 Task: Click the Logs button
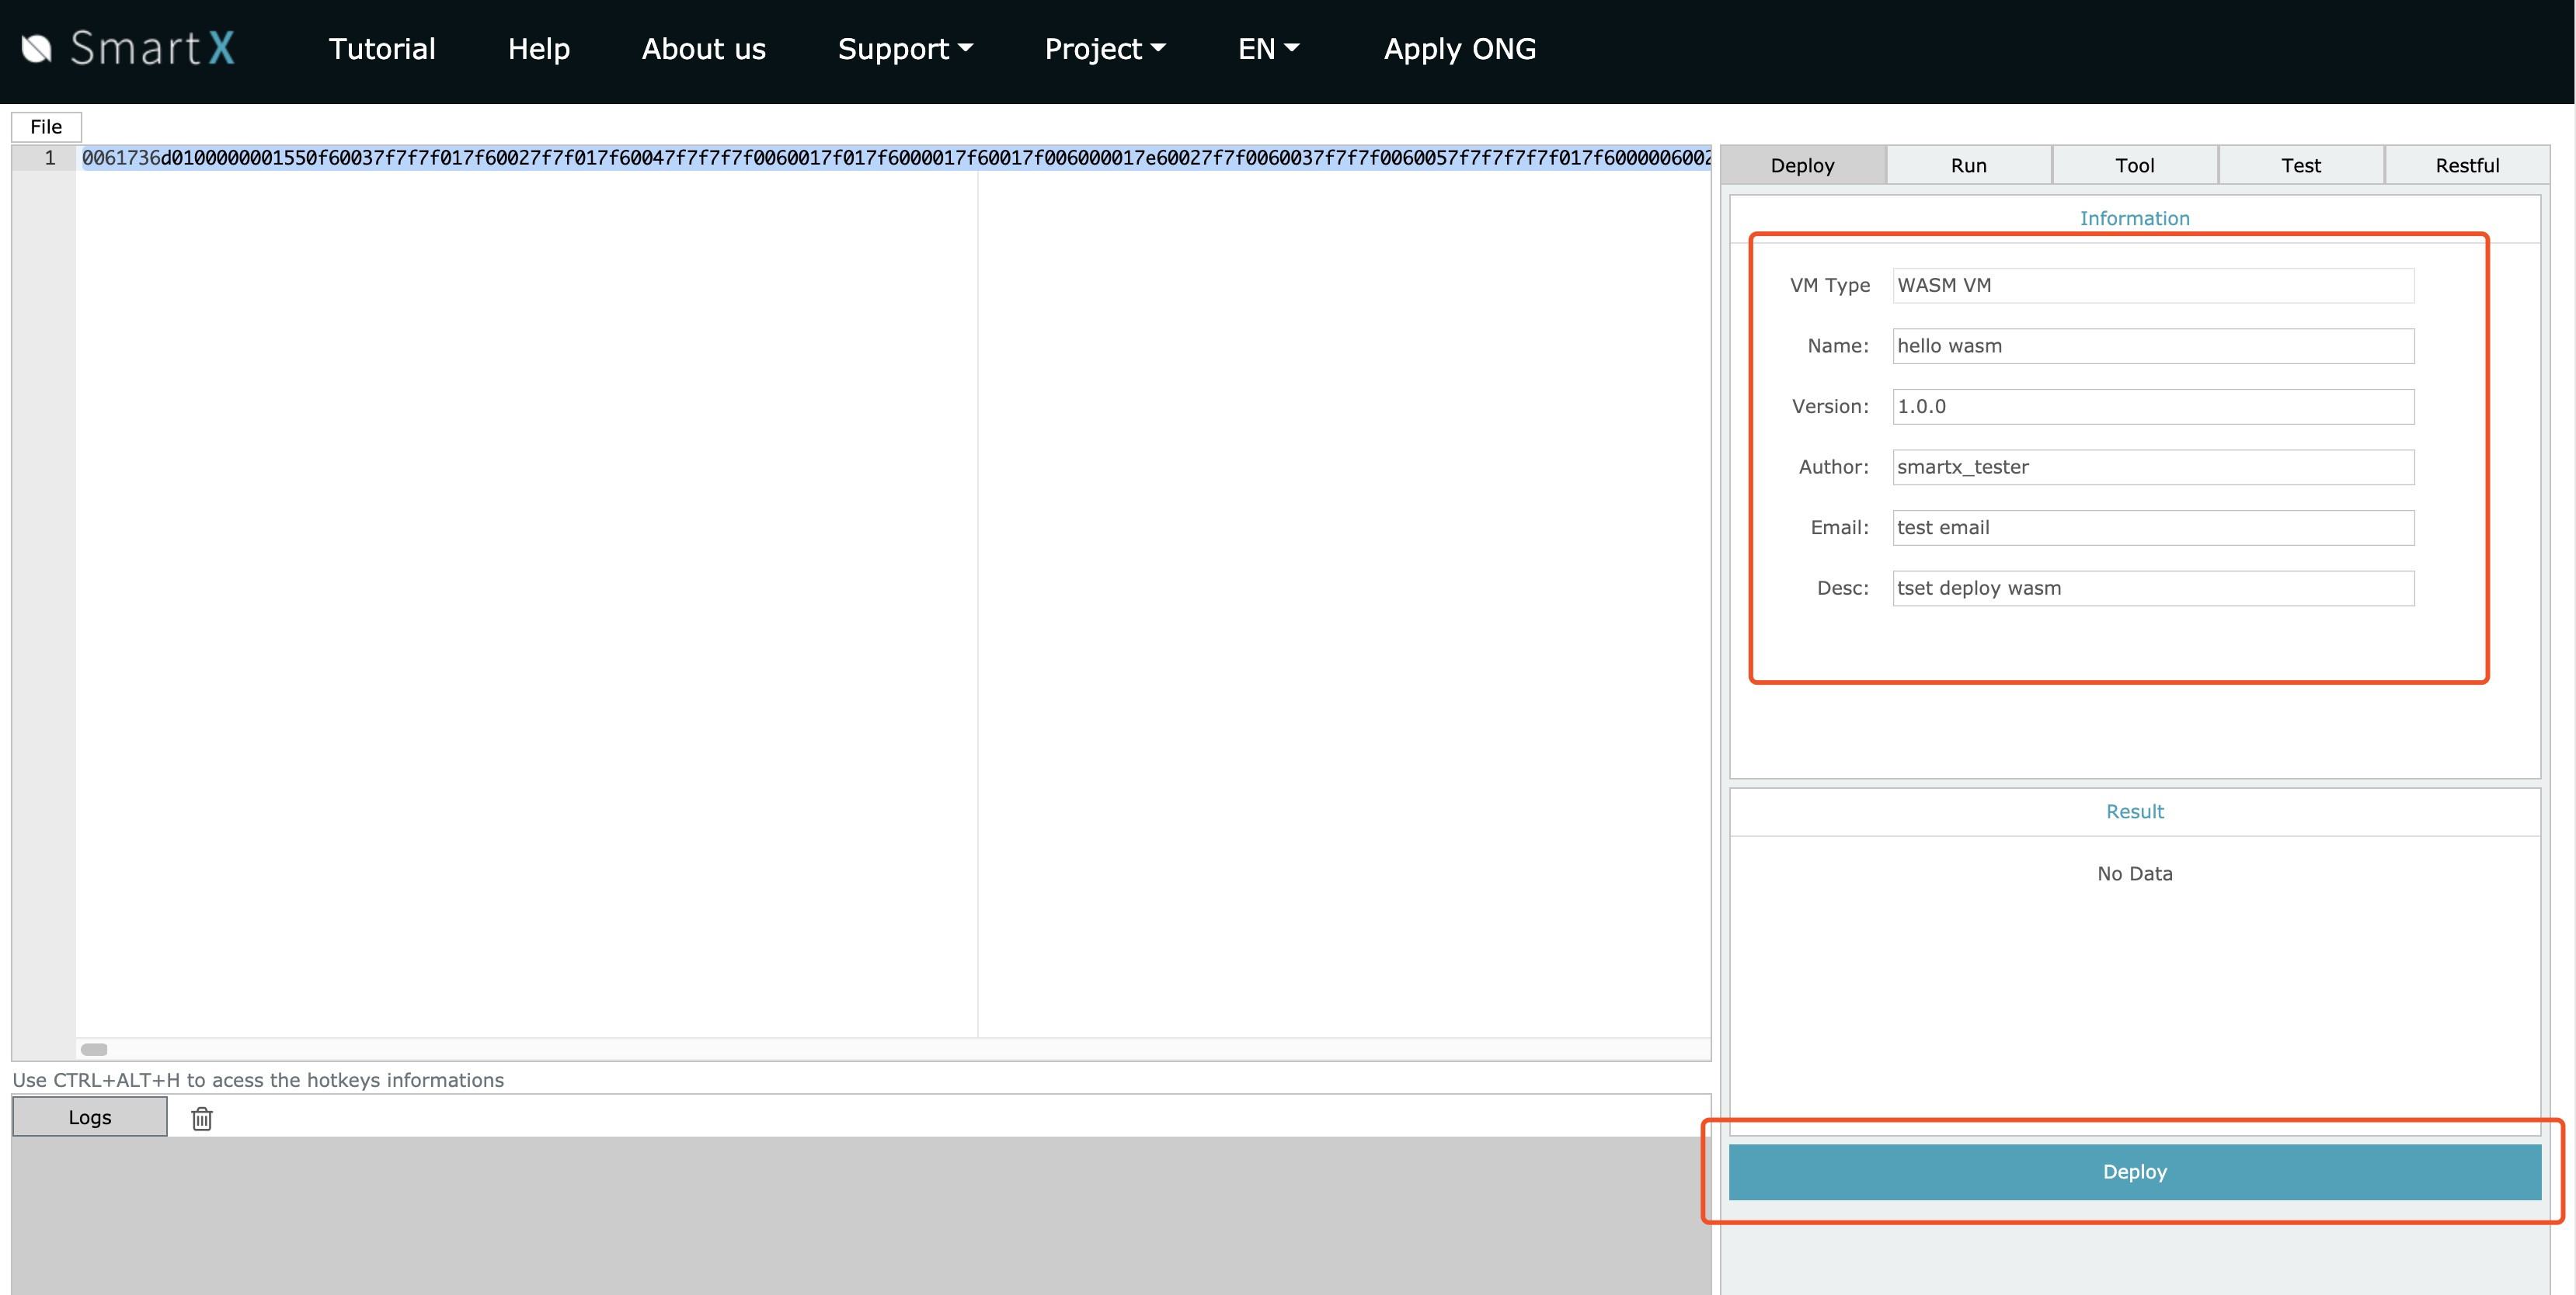point(90,1117)
